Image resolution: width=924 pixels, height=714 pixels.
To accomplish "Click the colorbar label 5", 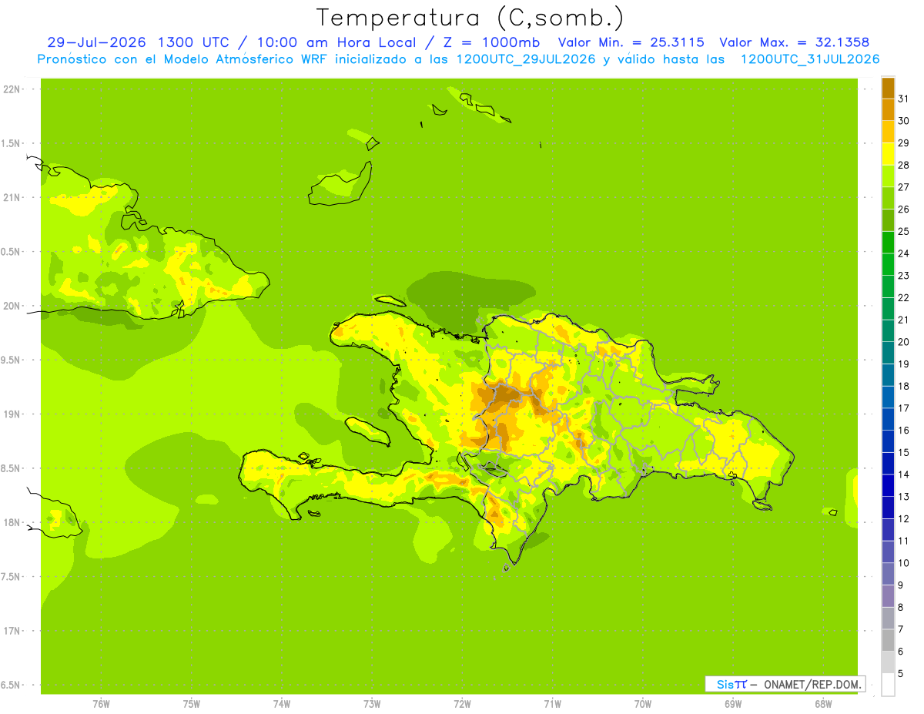I will tap(901, 673).
